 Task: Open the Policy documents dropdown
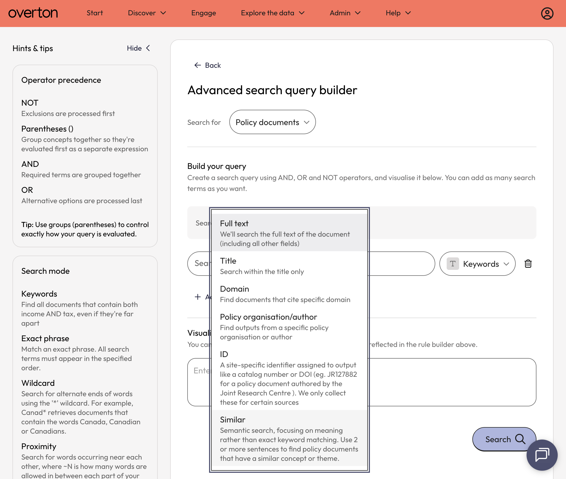(272, 122)
